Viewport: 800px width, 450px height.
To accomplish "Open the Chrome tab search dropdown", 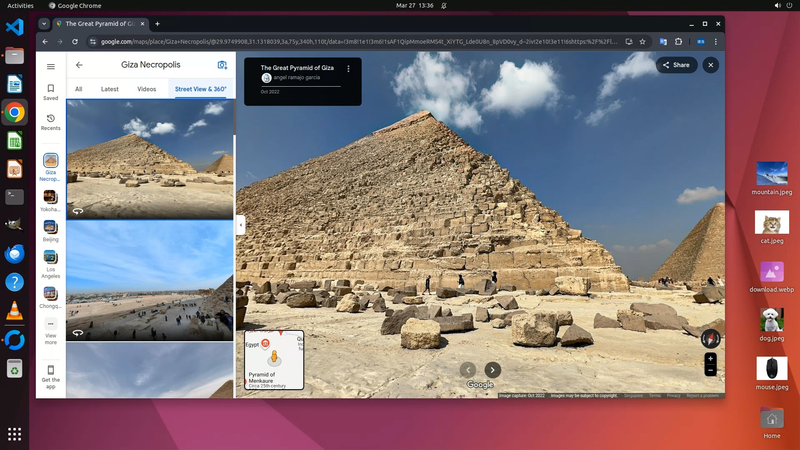I will [44, 24].
